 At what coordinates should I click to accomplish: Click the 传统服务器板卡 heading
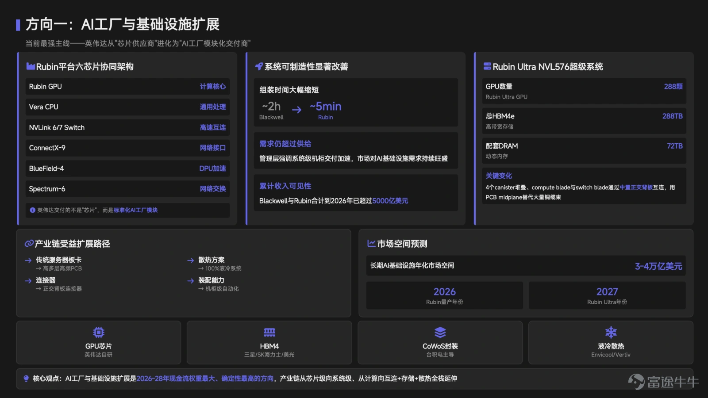(x=59, y=260)
